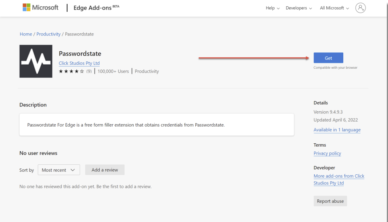Screen dimensions: 388x222
Task: Open the Most recent sort dropdown
Action: [59, 170]
